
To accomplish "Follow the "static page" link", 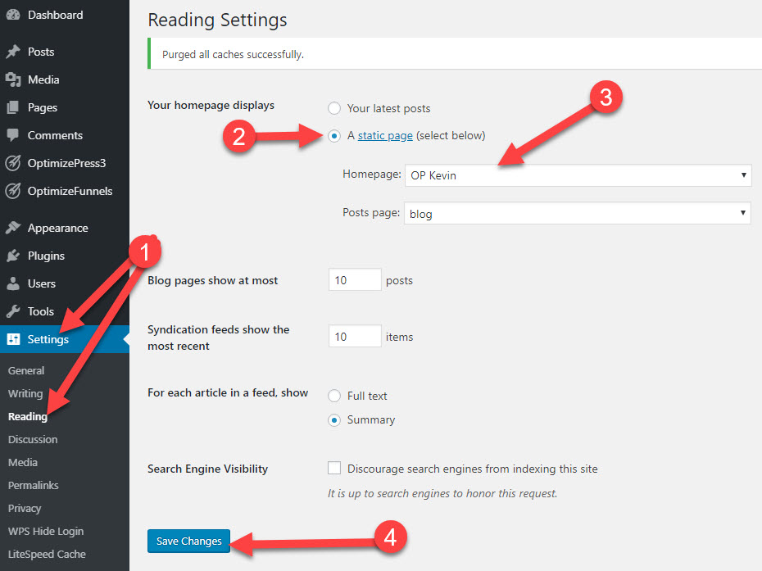I will click(x=385, y=135).
